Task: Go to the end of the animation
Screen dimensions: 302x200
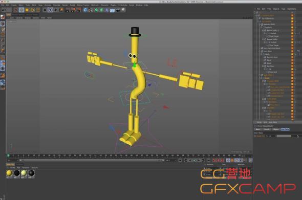Action: [x=208, y=160]
